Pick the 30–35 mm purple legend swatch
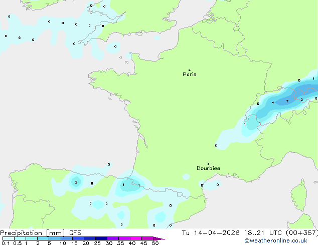This screenshot has width=318, height=245. [112, 238]
